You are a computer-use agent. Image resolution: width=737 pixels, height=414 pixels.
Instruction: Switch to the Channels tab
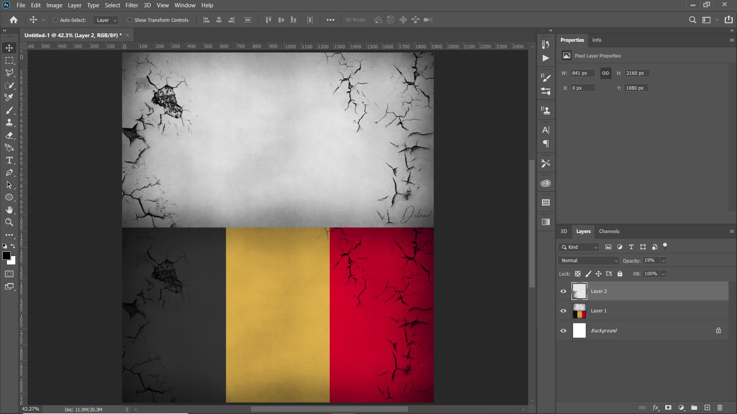tap(609, 231)
